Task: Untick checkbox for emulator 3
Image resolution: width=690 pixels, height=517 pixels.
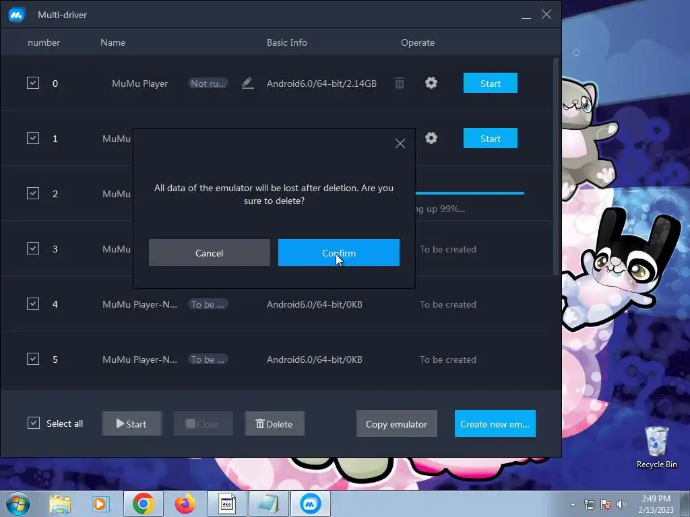Action: (x=33, y=248)
